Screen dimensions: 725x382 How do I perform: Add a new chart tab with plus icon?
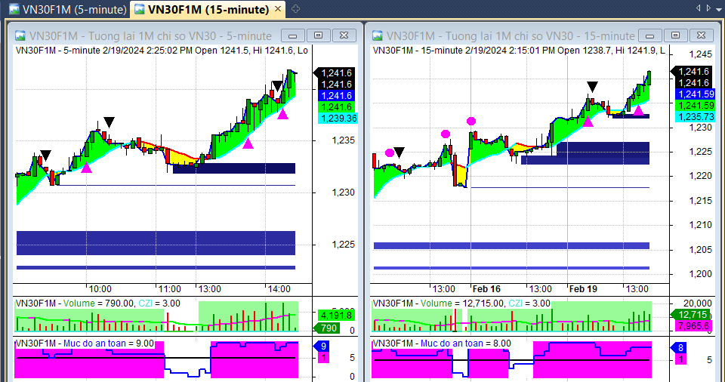295,9
